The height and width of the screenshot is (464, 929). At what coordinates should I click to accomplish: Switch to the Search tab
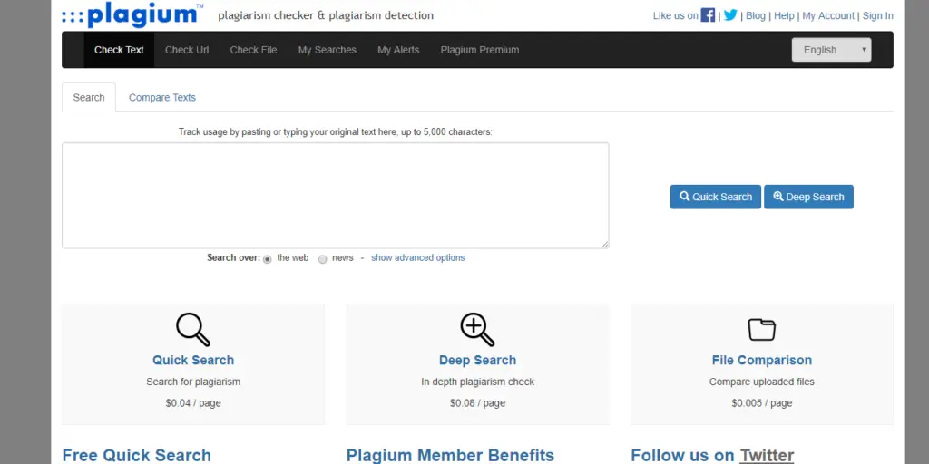pos(89,98)
